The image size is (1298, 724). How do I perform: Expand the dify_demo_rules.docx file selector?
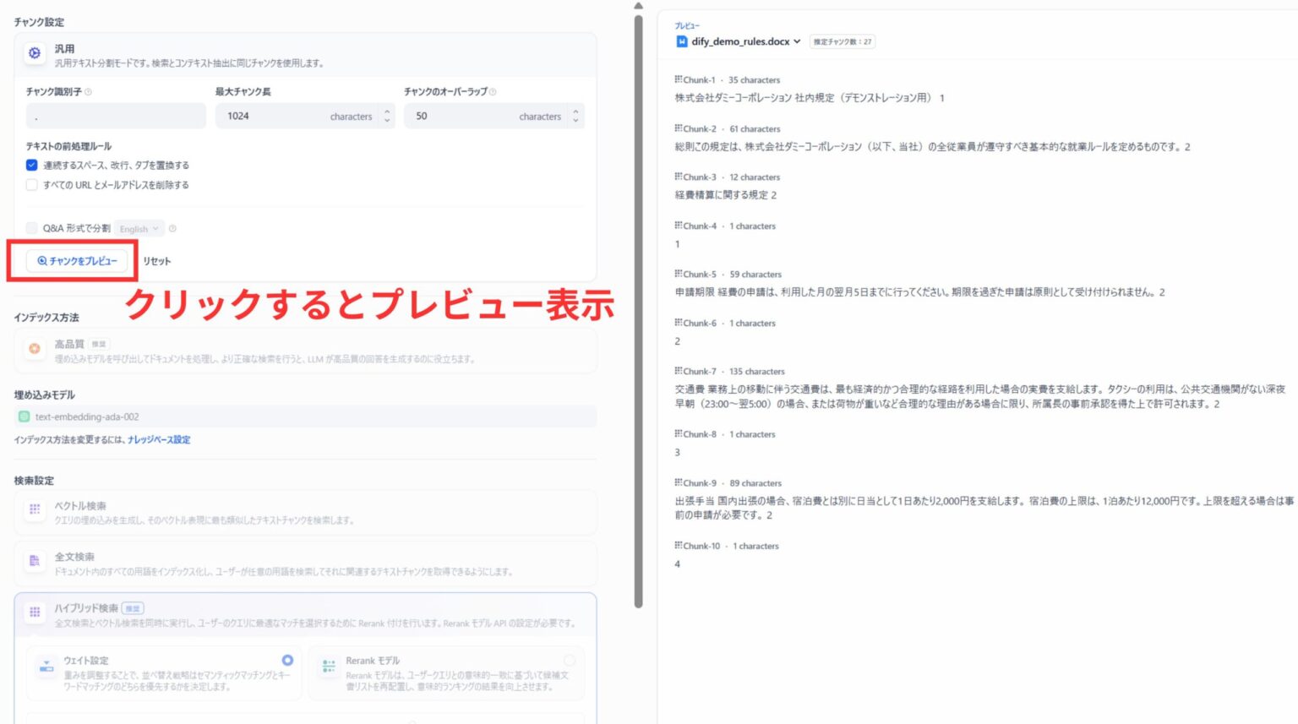797,41
